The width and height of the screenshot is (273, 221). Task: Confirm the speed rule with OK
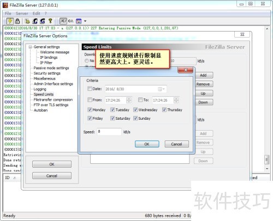[x=147, y=144]
